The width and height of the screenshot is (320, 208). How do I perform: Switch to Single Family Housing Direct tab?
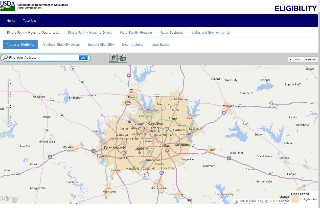(90, 32)
